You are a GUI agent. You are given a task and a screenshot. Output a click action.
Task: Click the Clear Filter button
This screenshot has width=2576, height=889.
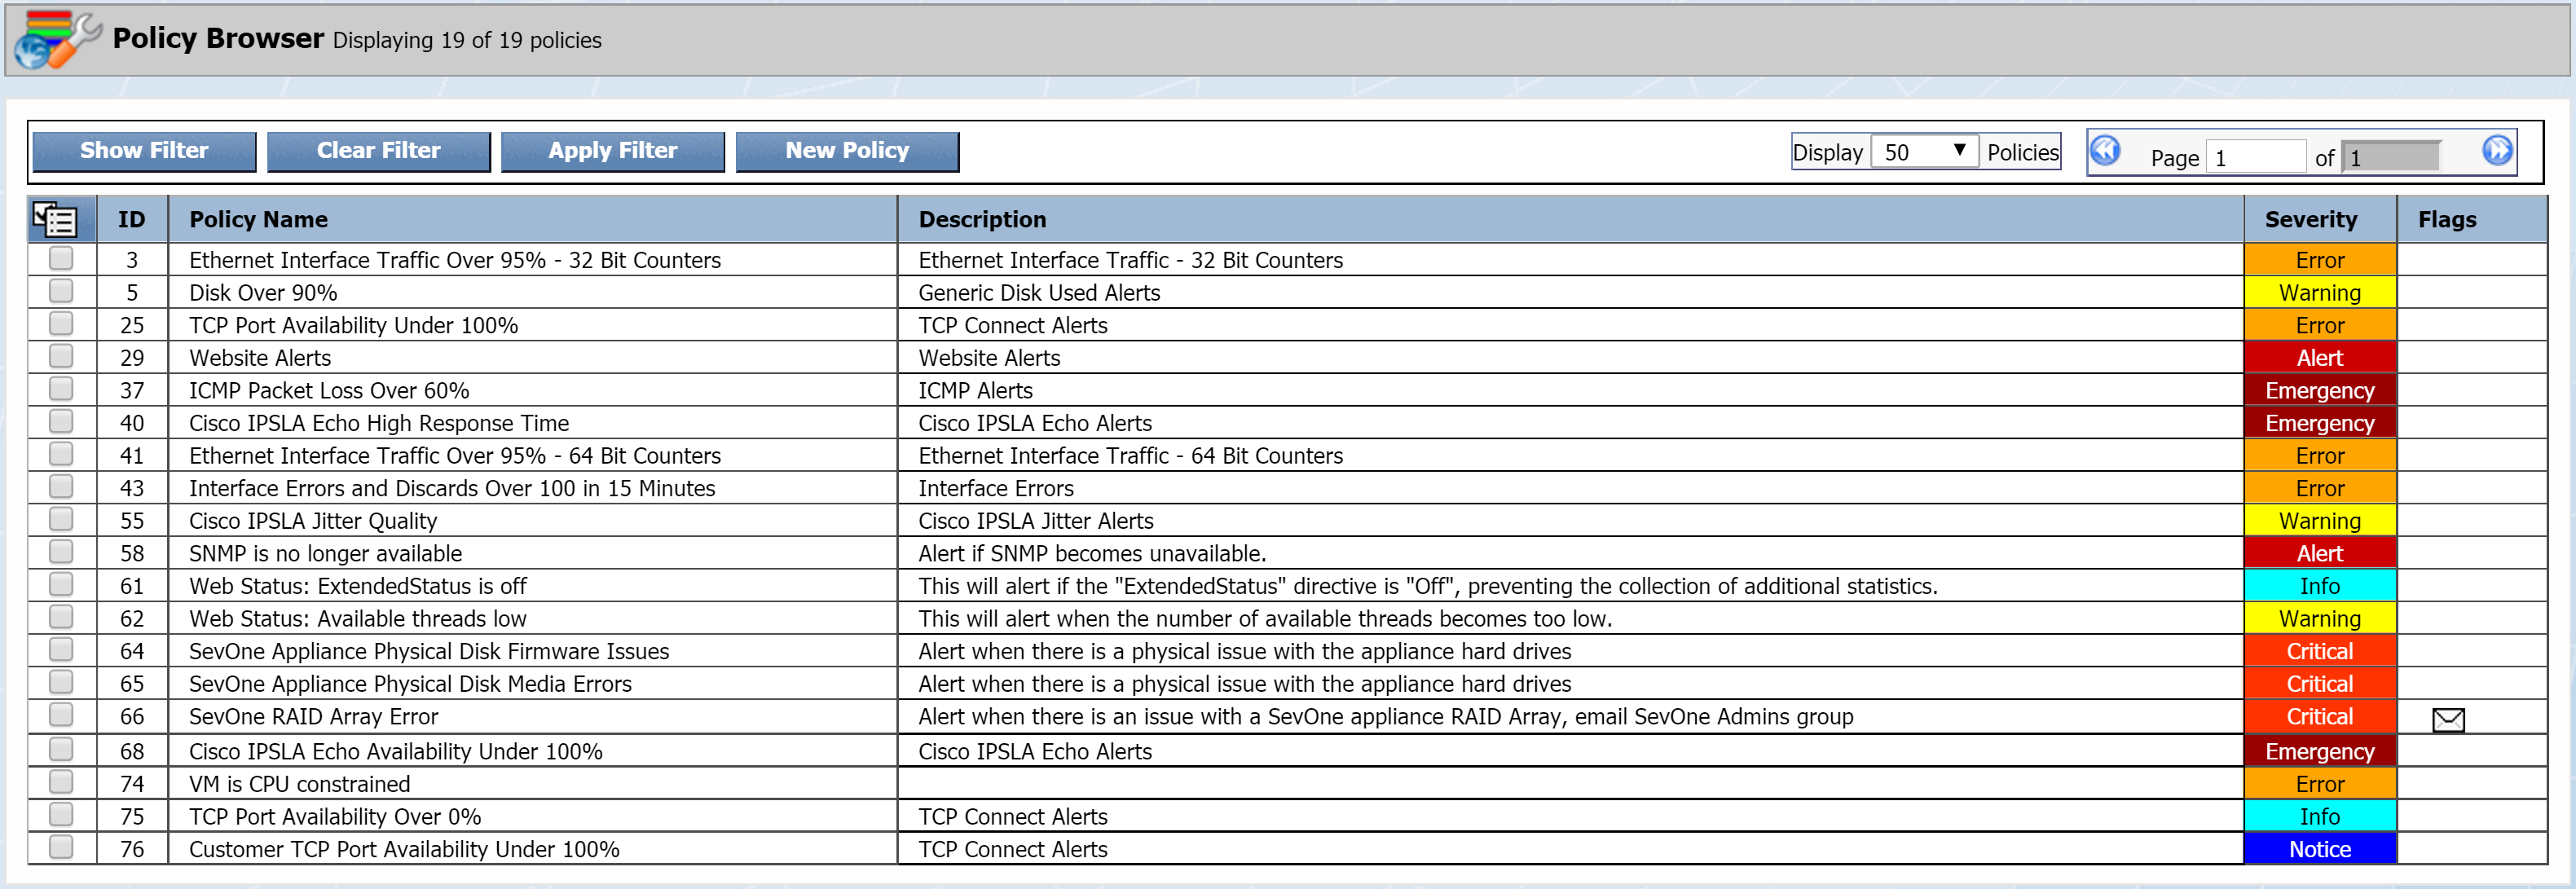(378, 151)
